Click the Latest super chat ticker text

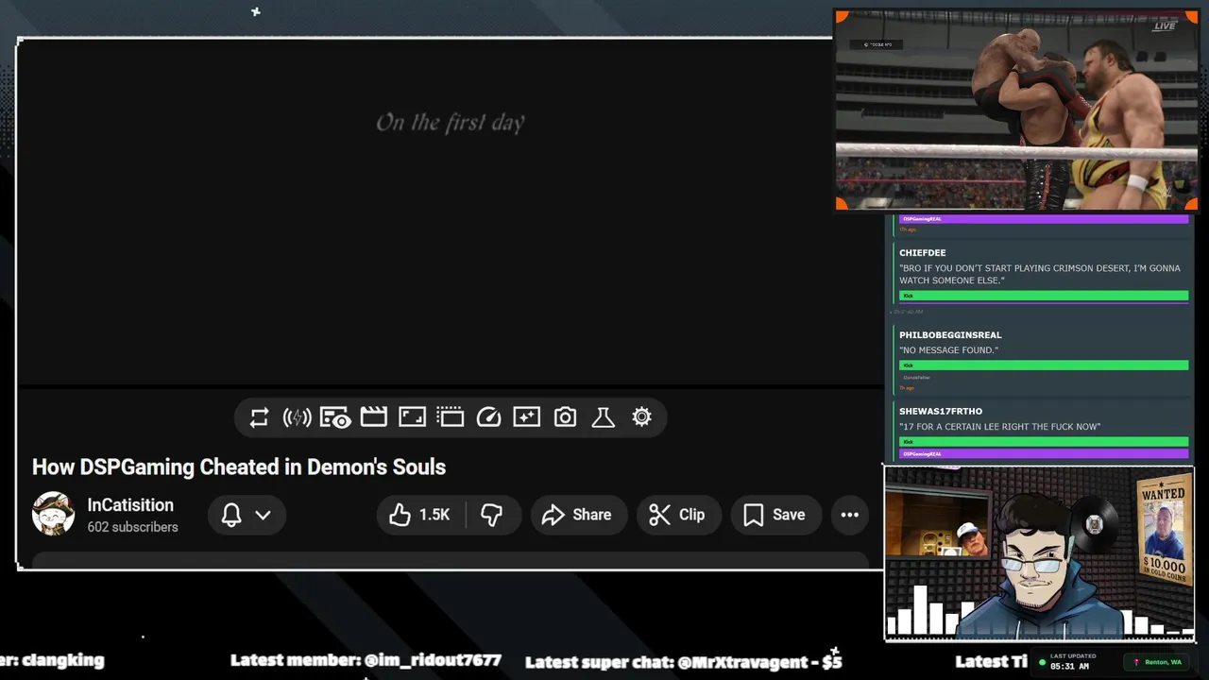(x=684, y=661)
